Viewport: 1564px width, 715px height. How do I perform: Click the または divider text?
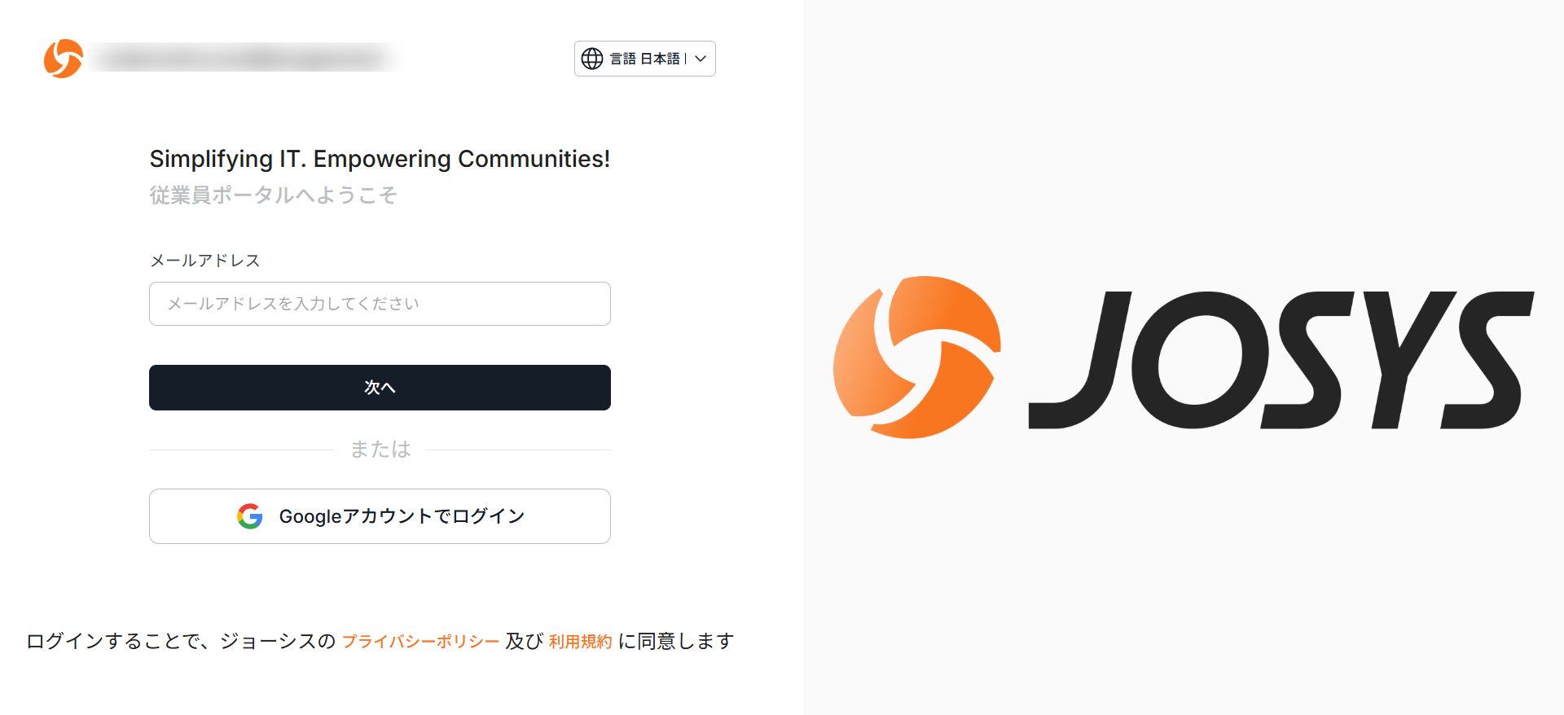tap(380, 450)
